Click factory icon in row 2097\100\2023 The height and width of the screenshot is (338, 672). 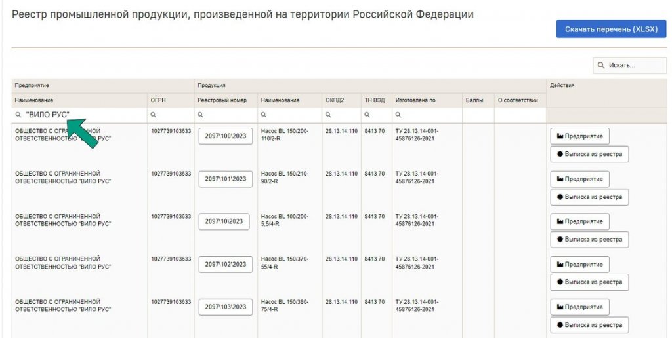click(560, 136)
